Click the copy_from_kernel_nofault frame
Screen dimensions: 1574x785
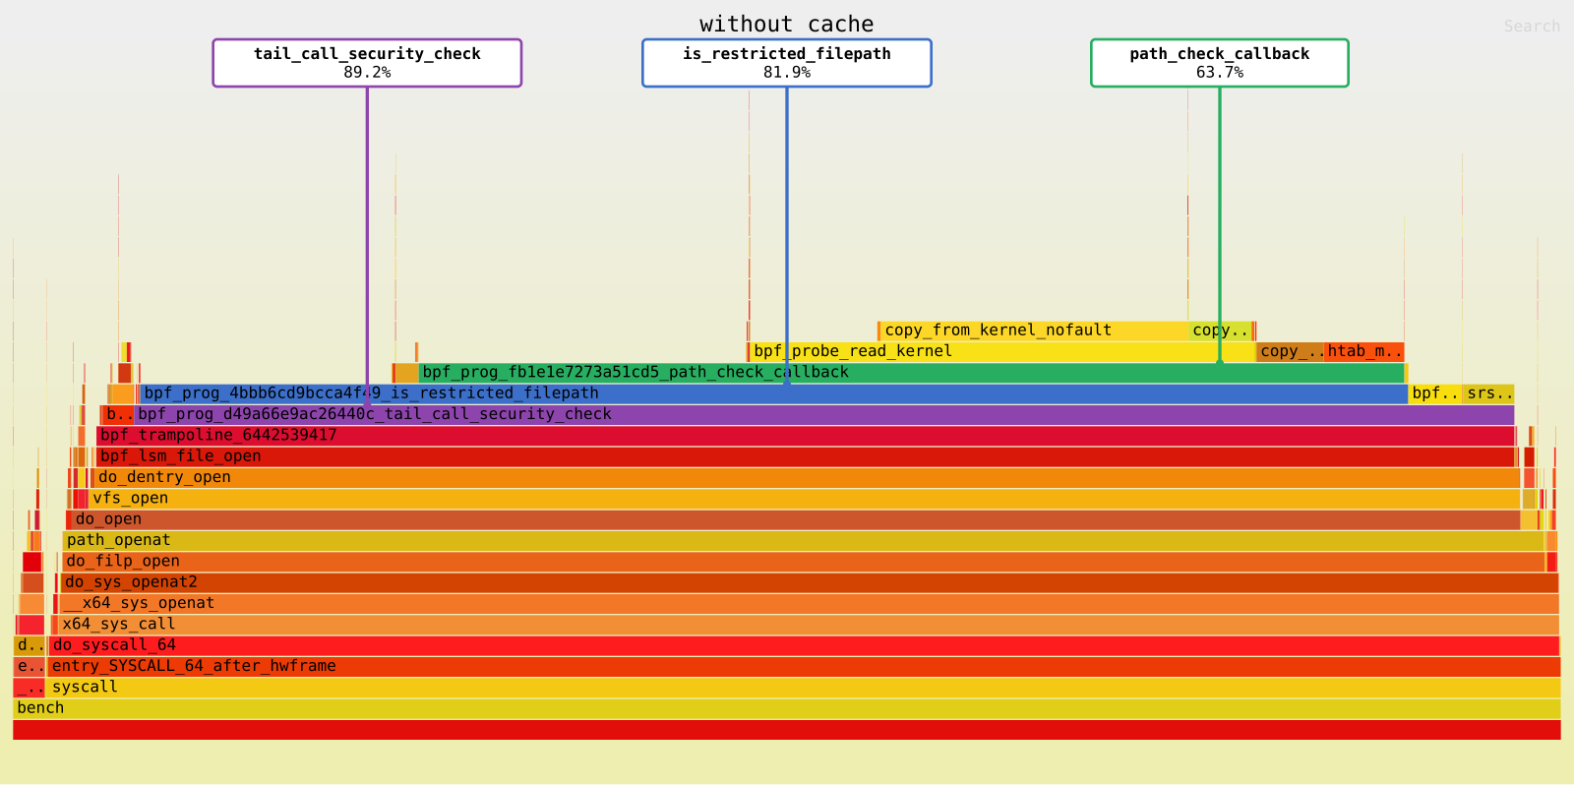coord(1034,331)
